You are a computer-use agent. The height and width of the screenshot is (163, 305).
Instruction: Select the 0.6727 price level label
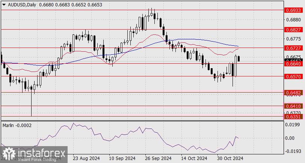point(293,48)
